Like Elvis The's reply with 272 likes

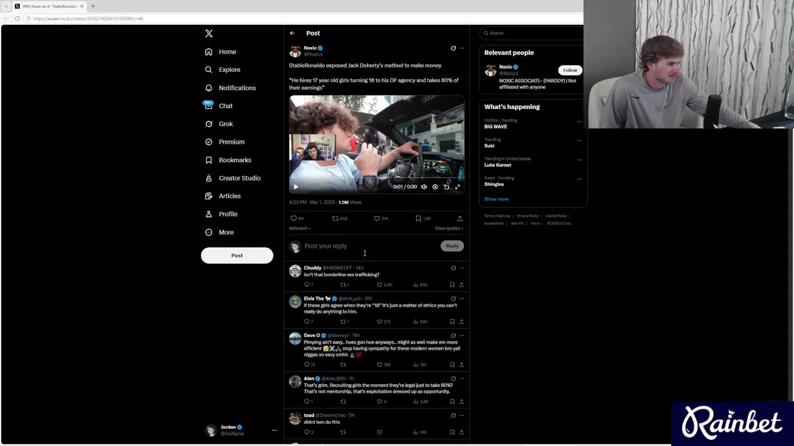pyautogui.click(x=385, y=321)
